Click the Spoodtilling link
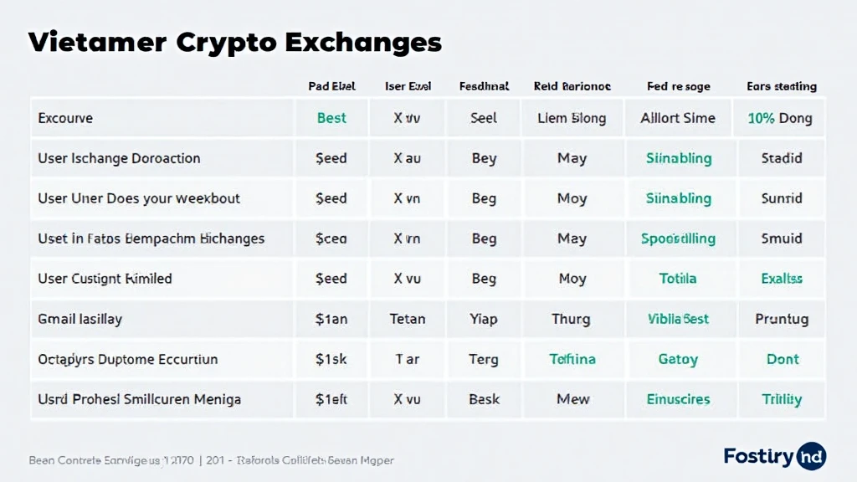This screenshot has height=482, width=857. pos(678,238)
